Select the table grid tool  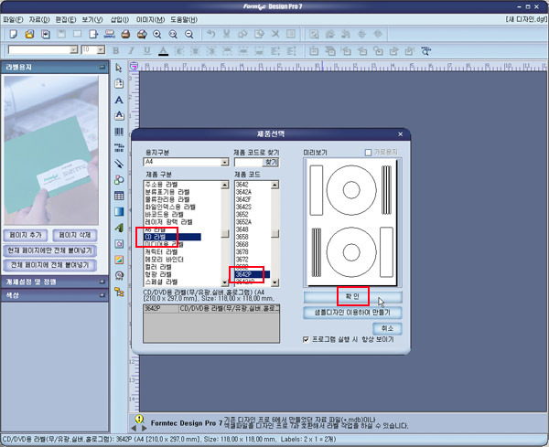pyautogui.click(x=119, y=196)
